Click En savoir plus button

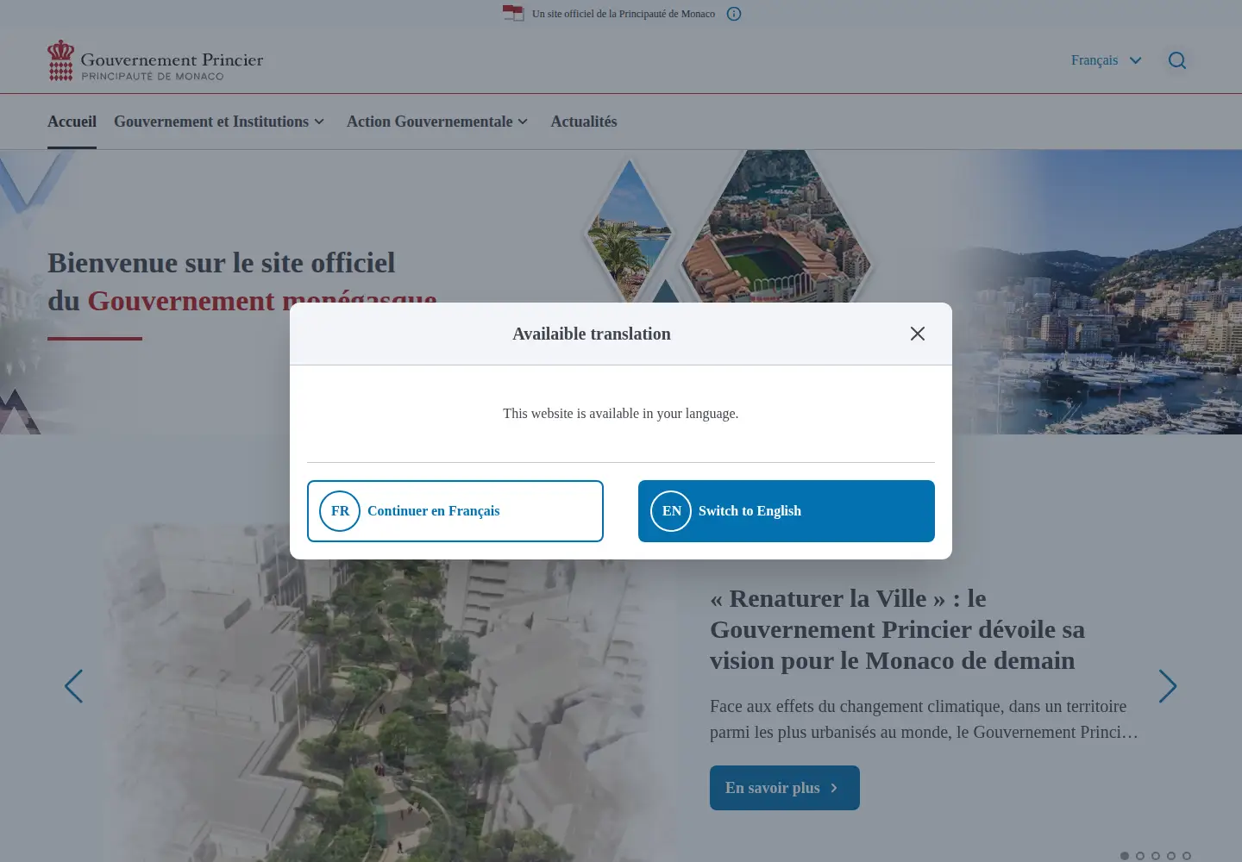(785, 788)
